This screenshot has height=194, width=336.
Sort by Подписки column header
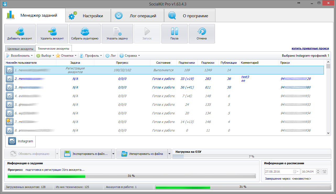pos(208,63)
